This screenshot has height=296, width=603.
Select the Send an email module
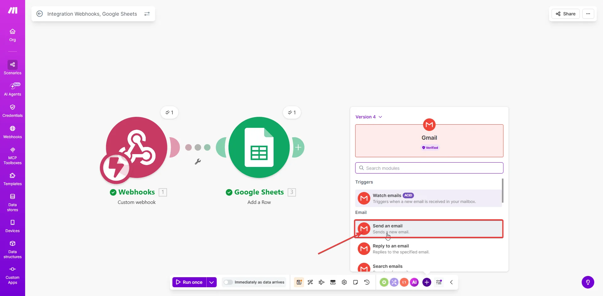pyautogui.click(x=429, y=229)
